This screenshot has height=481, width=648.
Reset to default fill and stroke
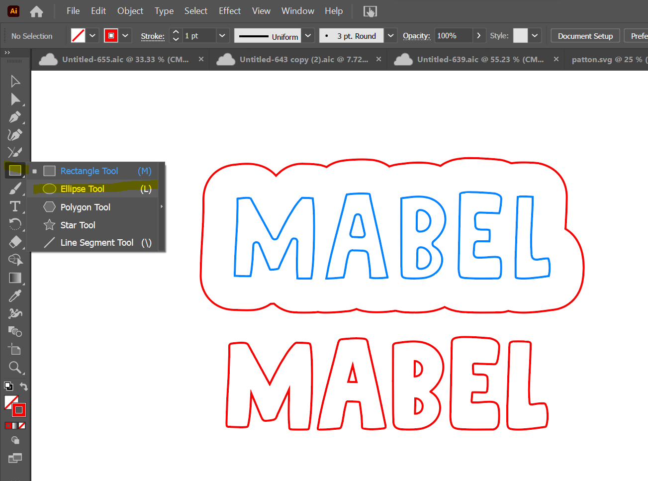click(8, 386)
